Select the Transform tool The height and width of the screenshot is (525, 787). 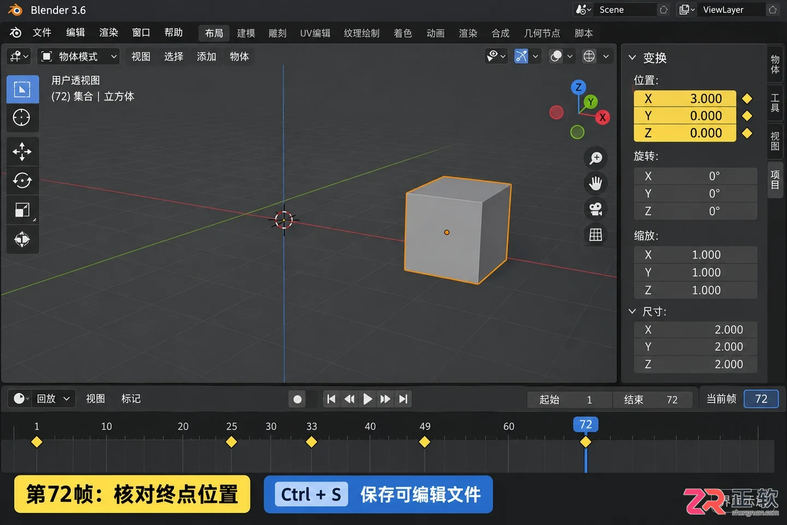click(x=22, y=239)
